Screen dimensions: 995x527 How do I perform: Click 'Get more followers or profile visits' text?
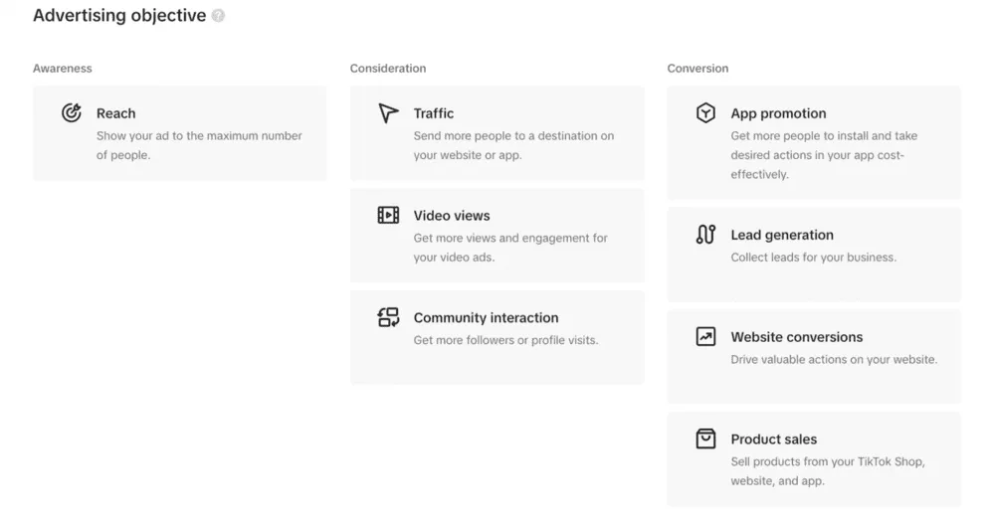pos(505,340)
